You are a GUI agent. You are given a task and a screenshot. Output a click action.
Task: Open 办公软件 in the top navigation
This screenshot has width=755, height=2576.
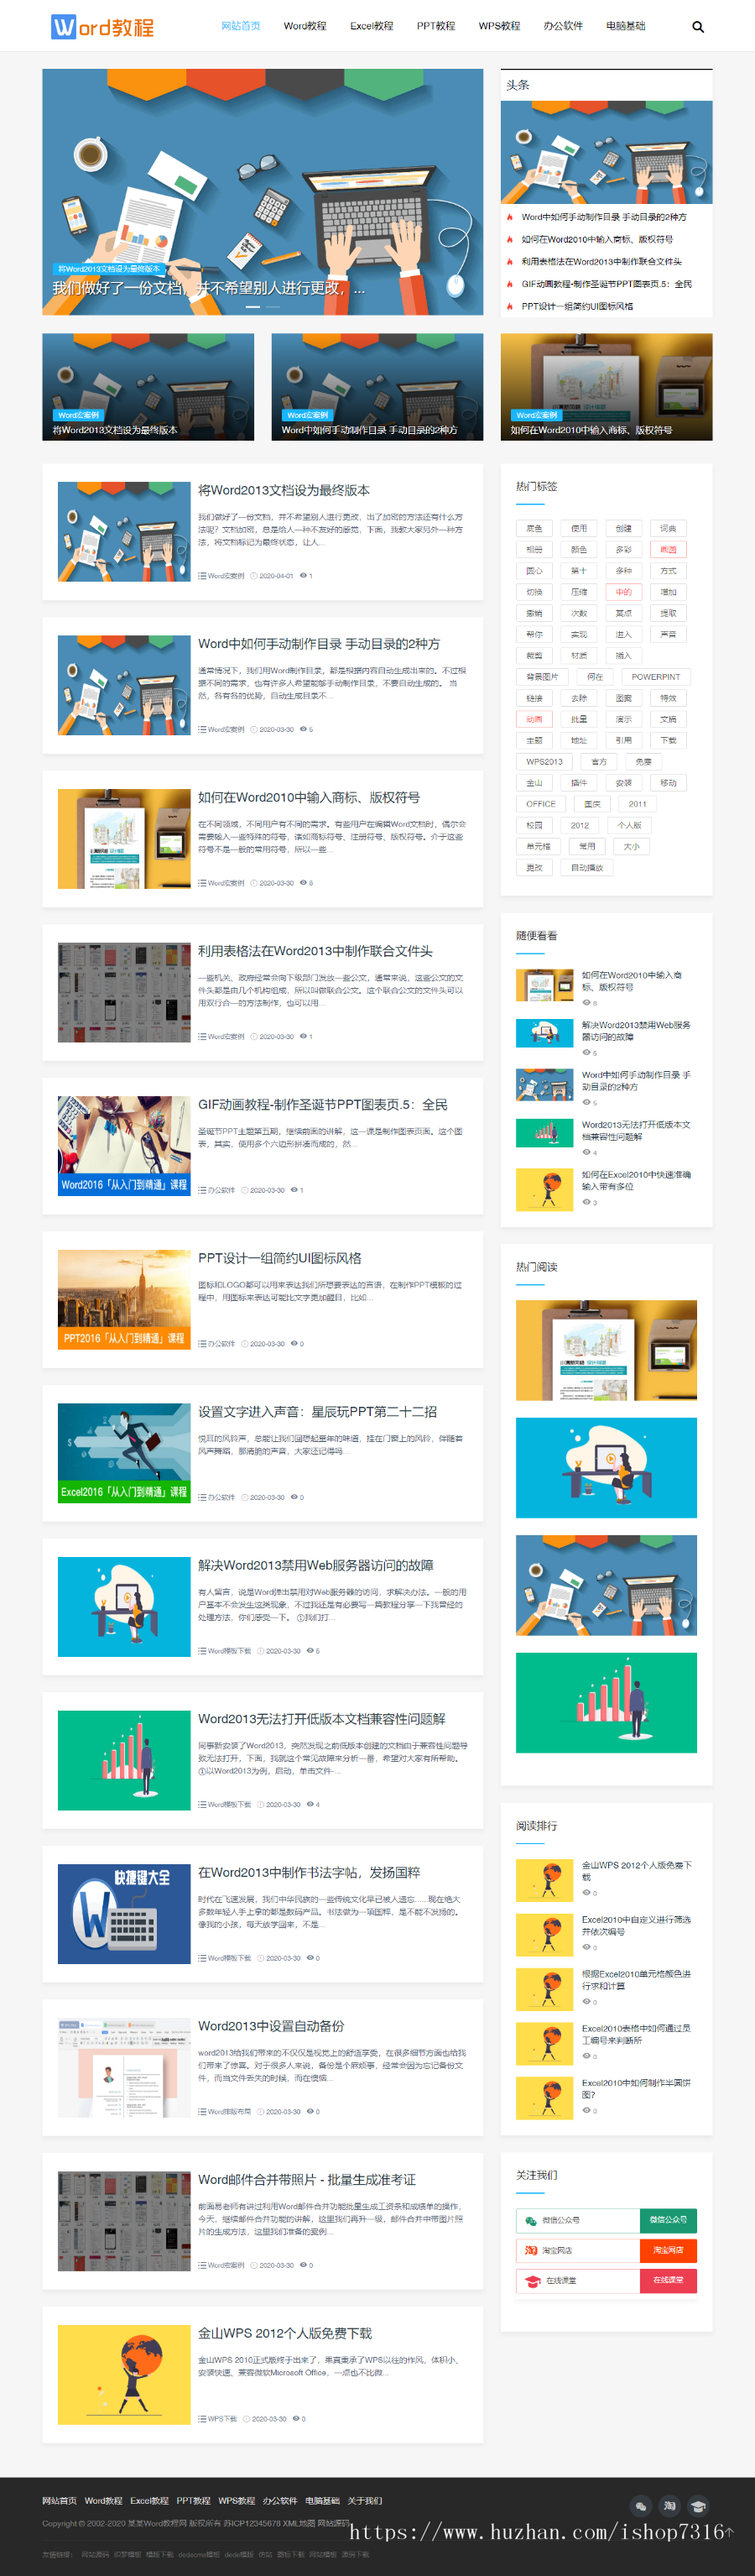[x=563, y=26]
